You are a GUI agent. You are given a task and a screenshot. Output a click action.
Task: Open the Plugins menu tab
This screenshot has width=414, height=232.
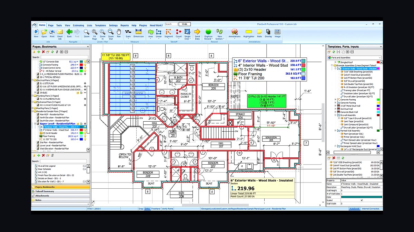tap(143, 25)
